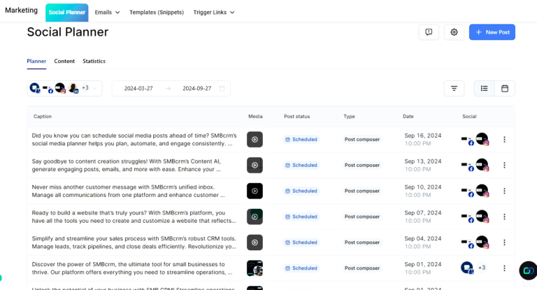This screenshot has width=537, height=290.
Task: Expand the social accounts selector dropdown
Action: [95, 88]
